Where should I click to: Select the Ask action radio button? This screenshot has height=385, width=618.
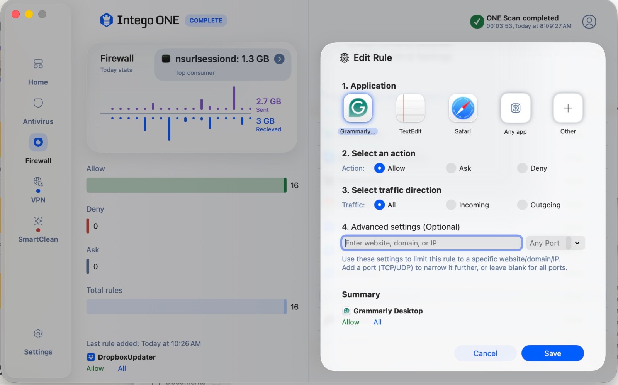[451, 168]
